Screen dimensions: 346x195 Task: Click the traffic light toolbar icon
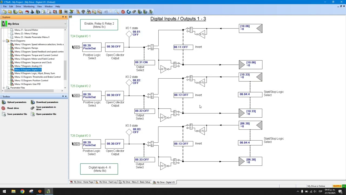point(60,12)
